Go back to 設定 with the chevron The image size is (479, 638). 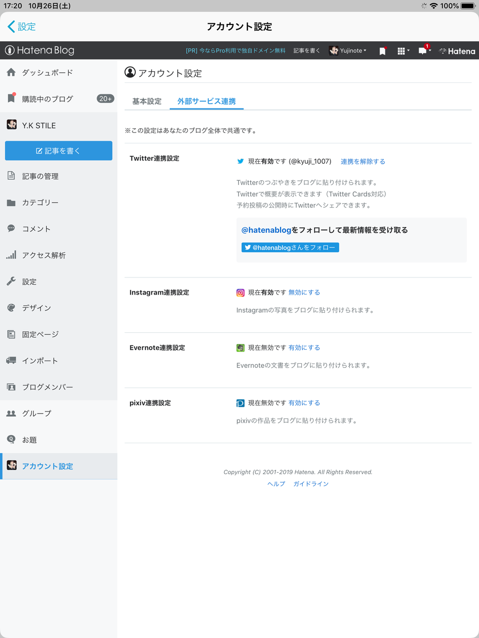[x=22, y=27]
